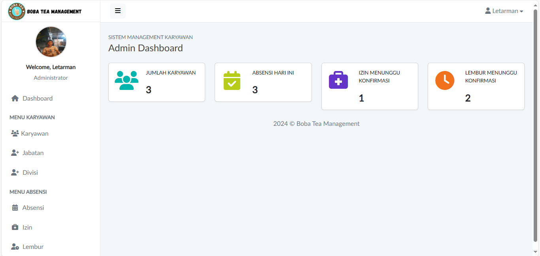Click the Boba Tea Management brand title
Screen dimensions: 540x256
pyautogui.click(x=54, y=11)
